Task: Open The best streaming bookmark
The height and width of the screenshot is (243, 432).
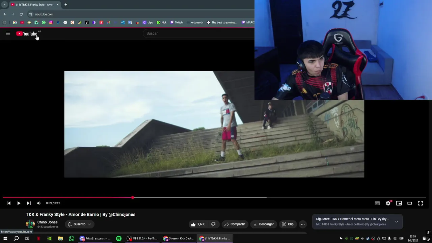Action: [x=222, y=23]
